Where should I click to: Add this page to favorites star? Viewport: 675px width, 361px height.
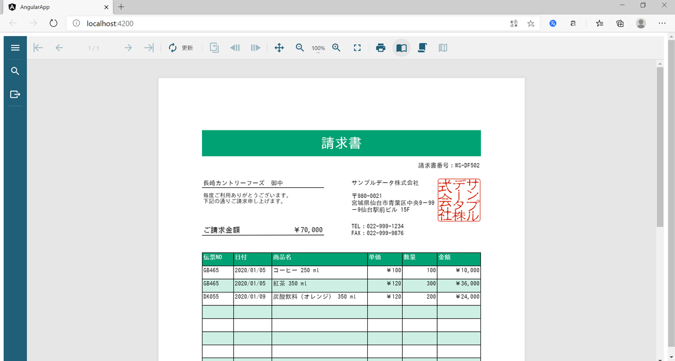pos(530,23)
